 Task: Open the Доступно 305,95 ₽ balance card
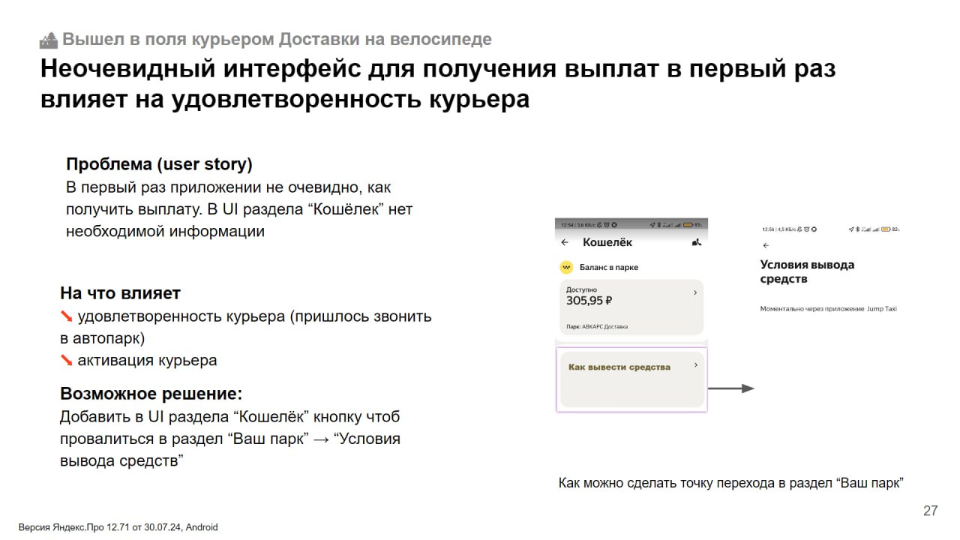[x=631, y=307]
